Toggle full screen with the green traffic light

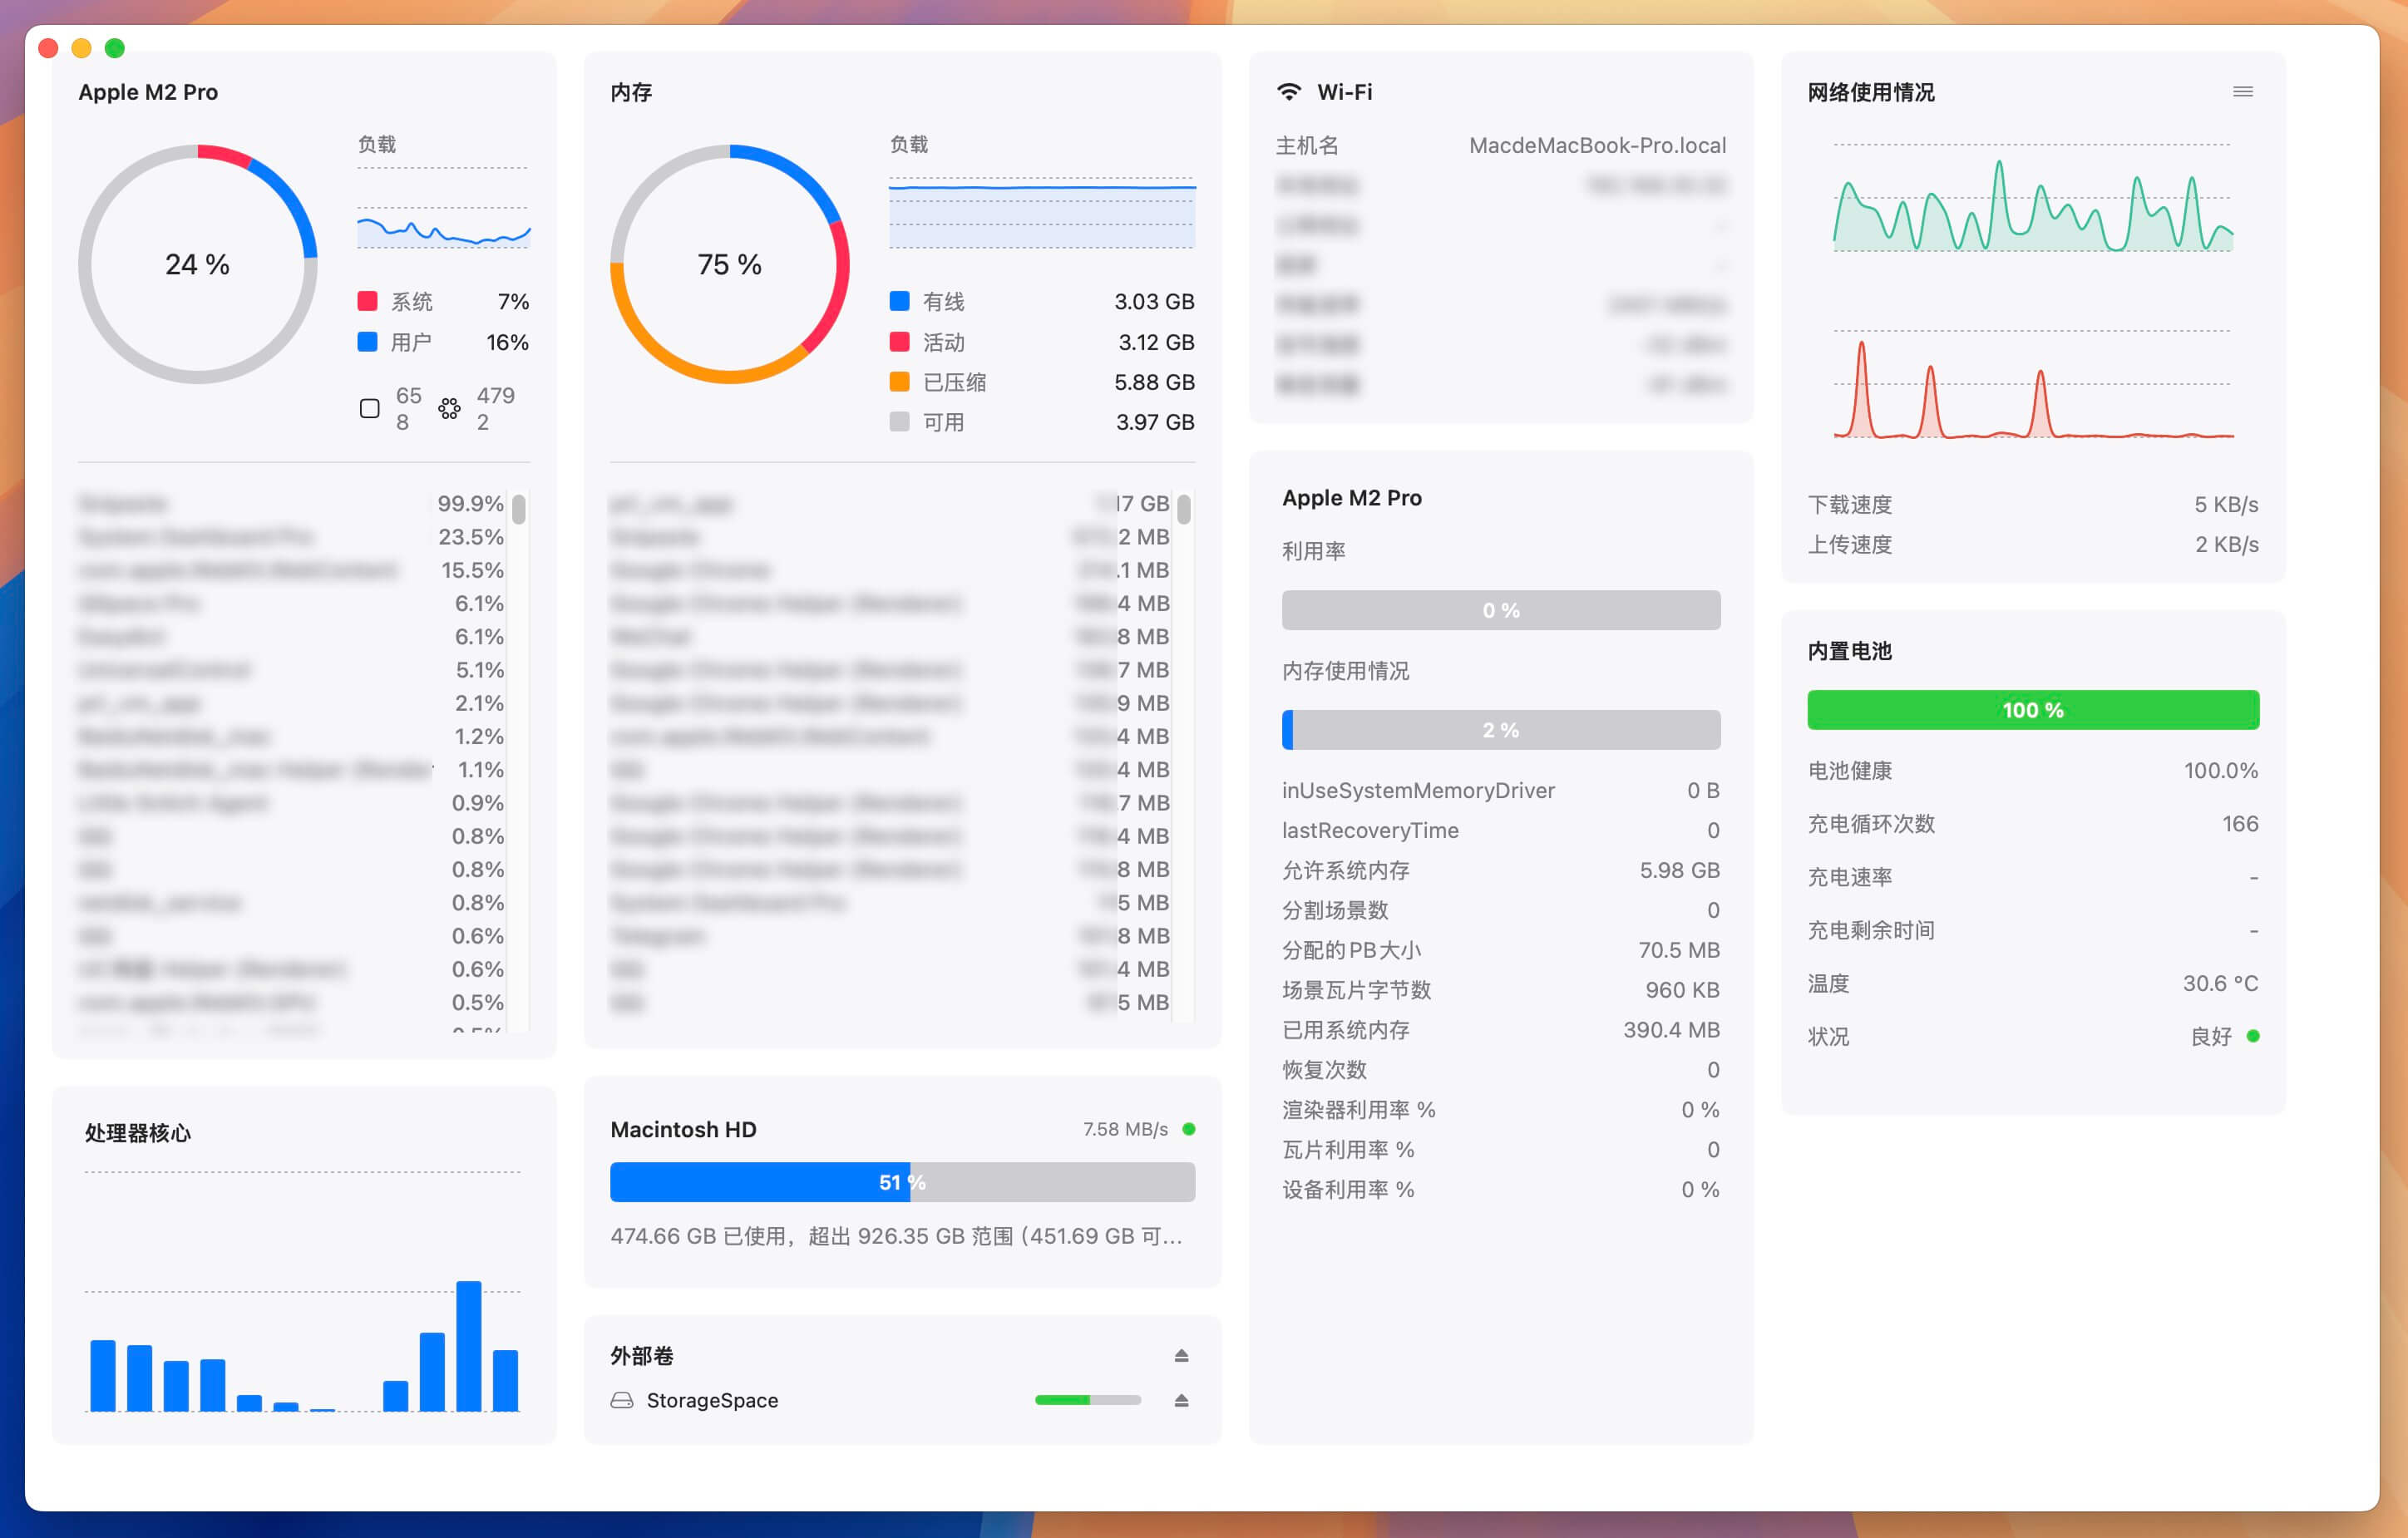coord(114,47)
